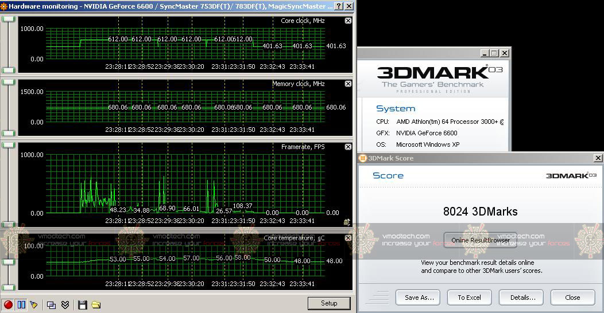Pause hardware monitoring with the blue pause icon
604x313 pixels.
pos(22,305)
